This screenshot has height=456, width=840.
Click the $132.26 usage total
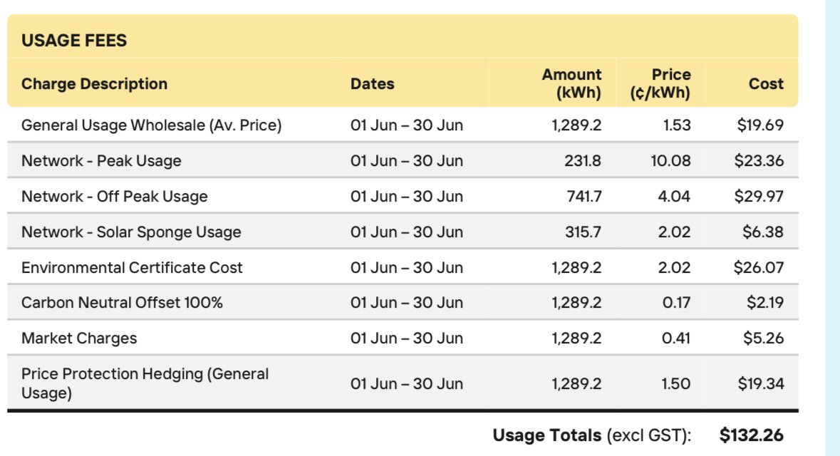click(751, 435)
